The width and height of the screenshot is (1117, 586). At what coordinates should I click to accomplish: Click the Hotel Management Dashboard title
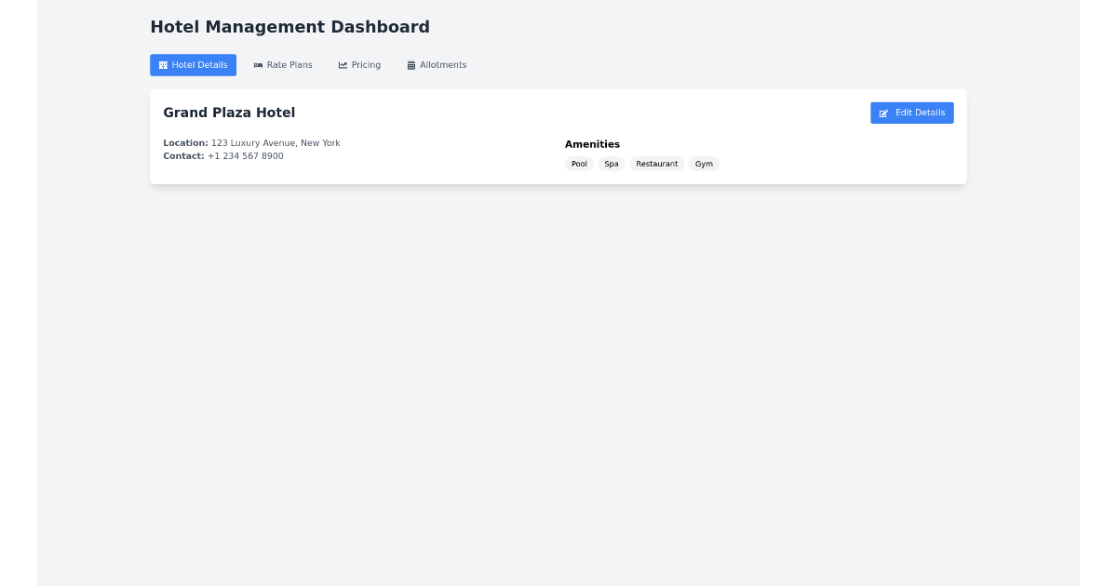[x=289, y=27]
